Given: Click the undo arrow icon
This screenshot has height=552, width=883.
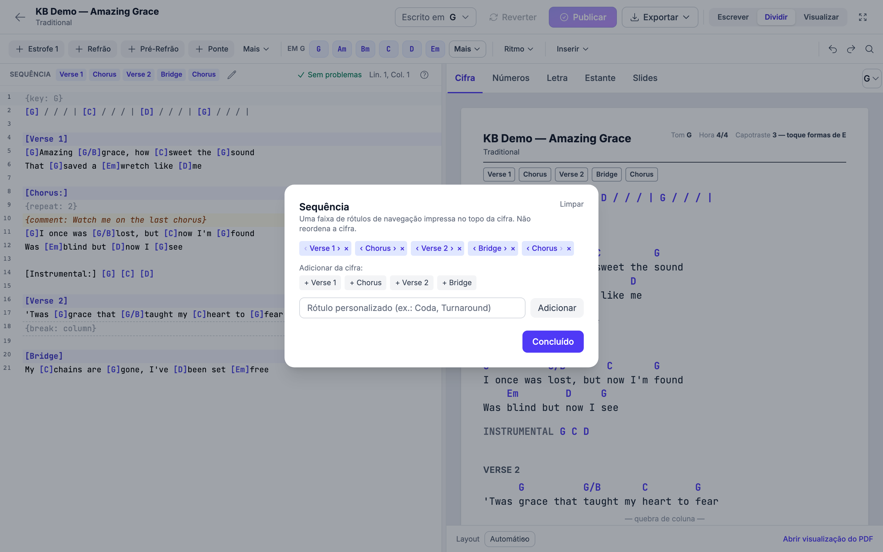Looking at the screenshot, I should pos(833,49).
